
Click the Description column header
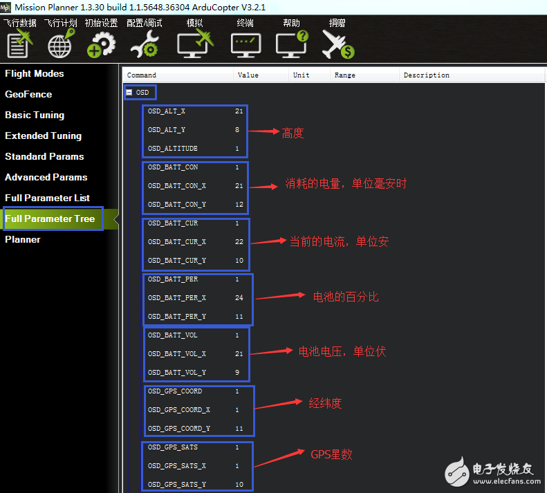472,75
